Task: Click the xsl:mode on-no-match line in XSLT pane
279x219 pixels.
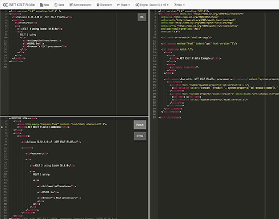Action: (186, 38)
